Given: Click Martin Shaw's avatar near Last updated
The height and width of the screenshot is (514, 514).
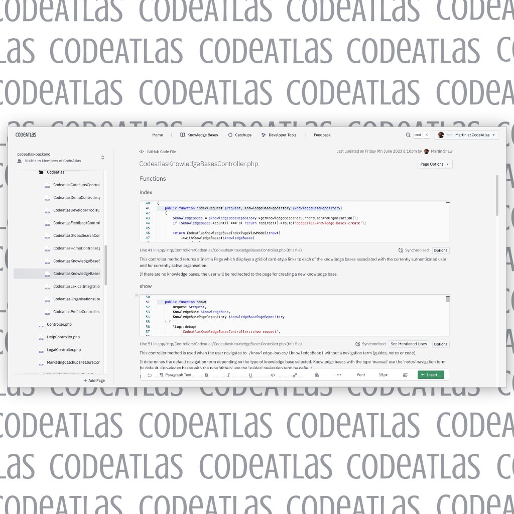Looking at the screenshot, I should [426, 151].
